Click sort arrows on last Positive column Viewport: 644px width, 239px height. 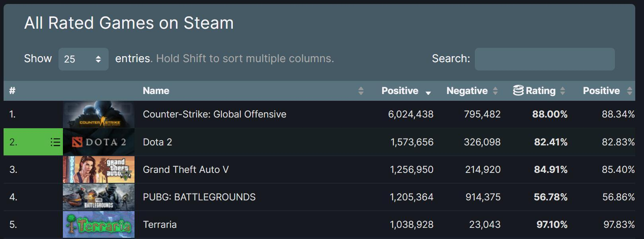coord(629,91)
